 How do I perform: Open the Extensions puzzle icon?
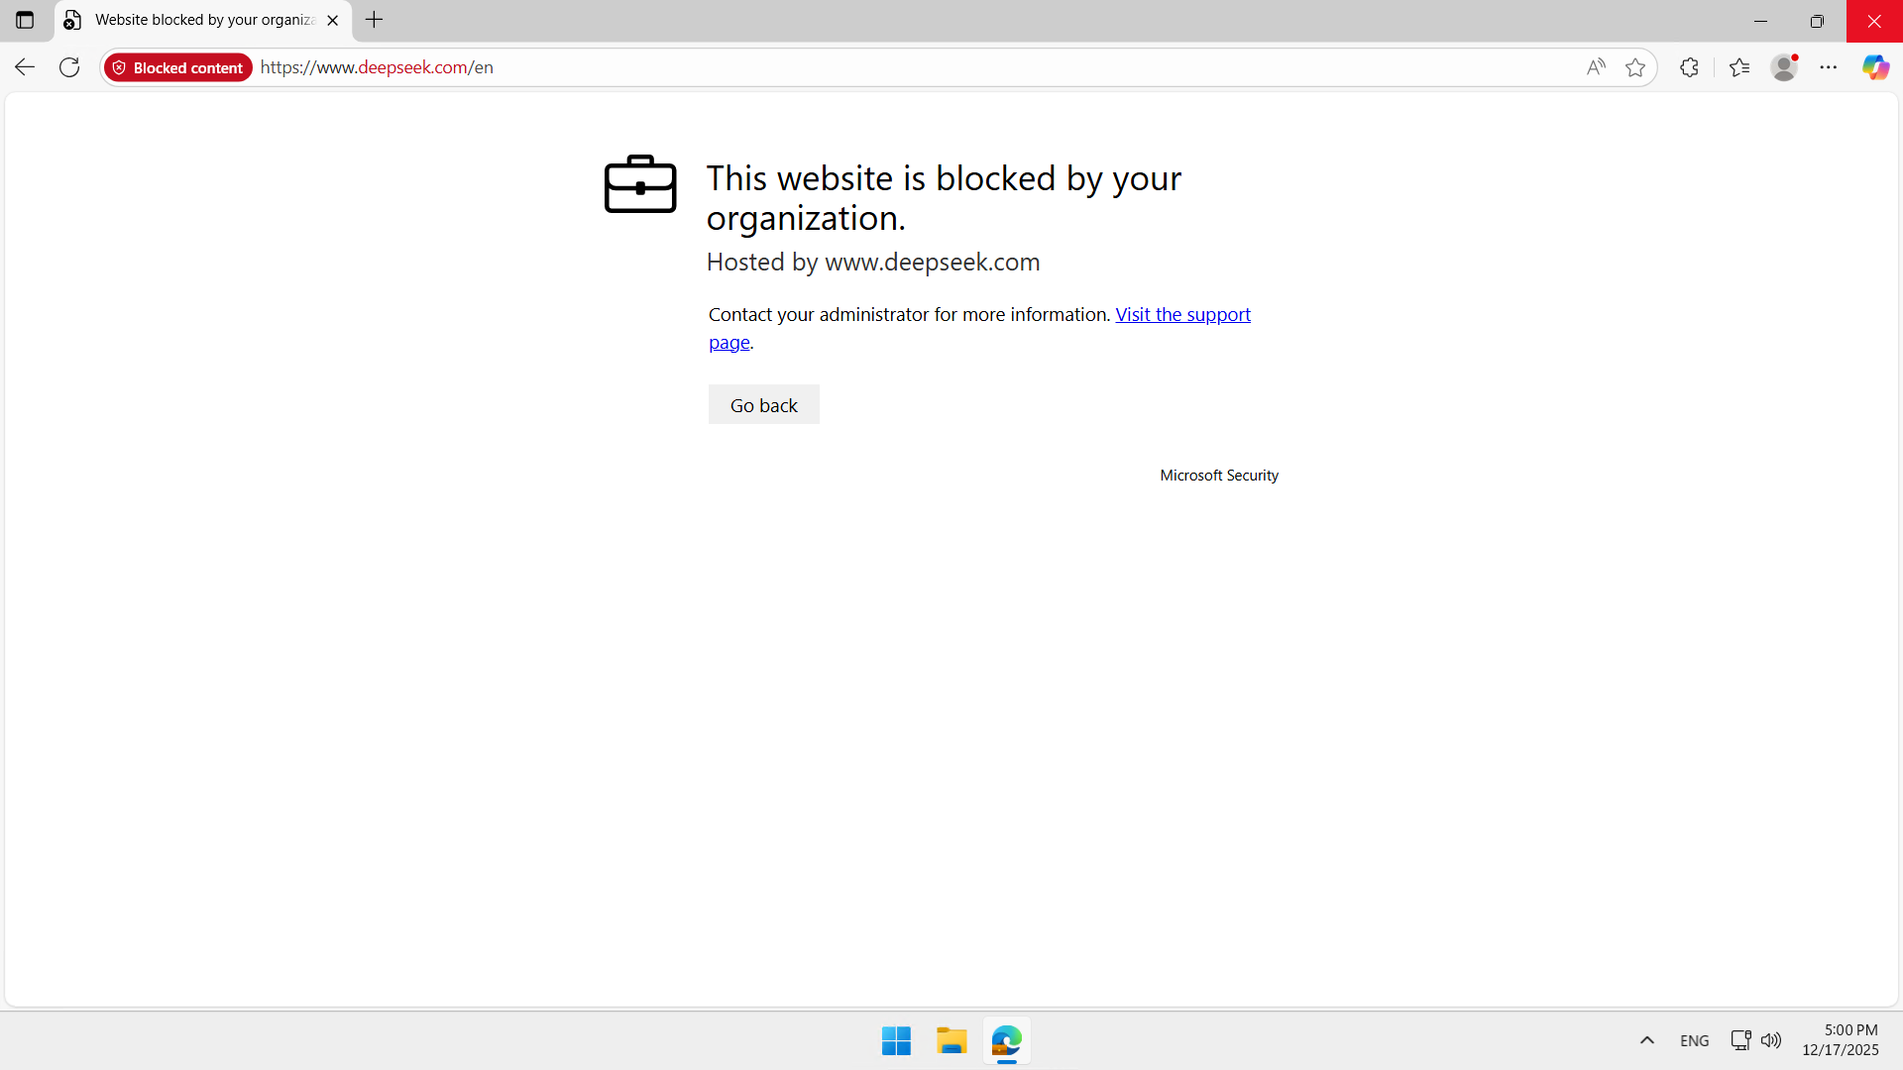[x=1690, y=67]
